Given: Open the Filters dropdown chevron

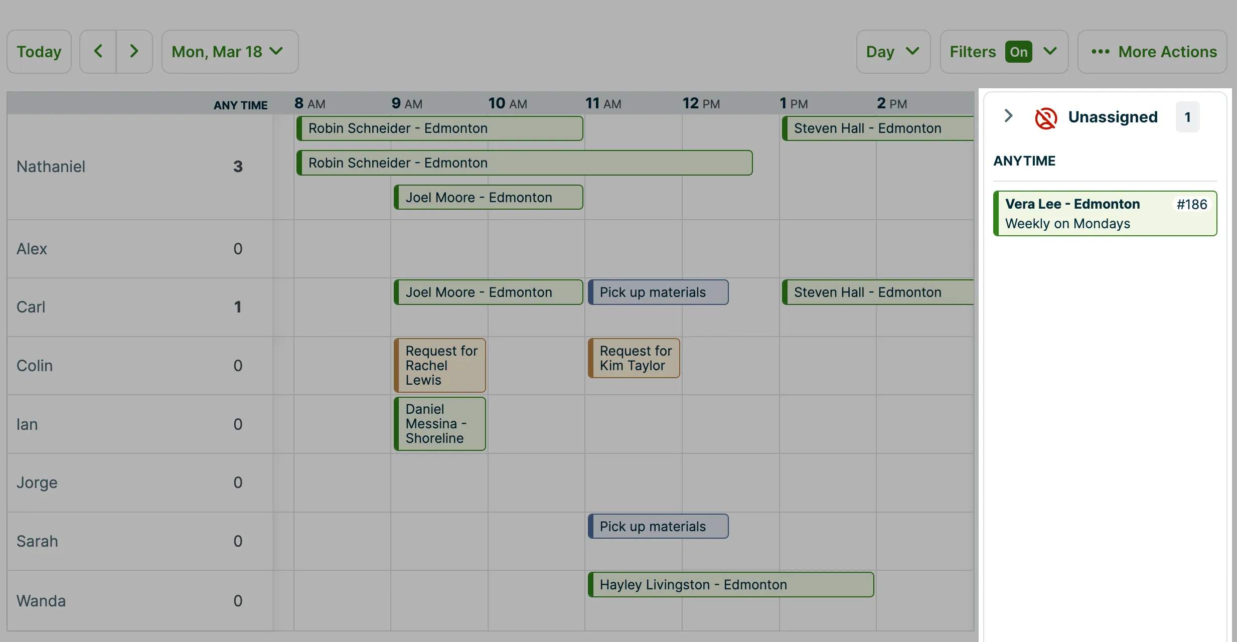Looking at the screenshot, I should tap(1050, 51).
